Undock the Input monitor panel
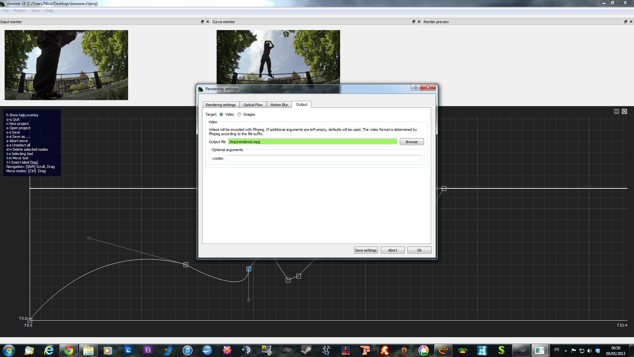Image resolution: width=634 pixels, height=357 pixels. point(202,22)
